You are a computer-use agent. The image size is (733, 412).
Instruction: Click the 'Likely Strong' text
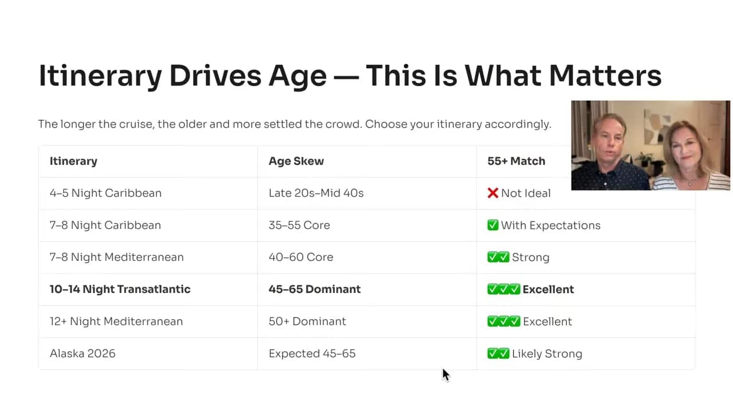click(x=547, y=354)
